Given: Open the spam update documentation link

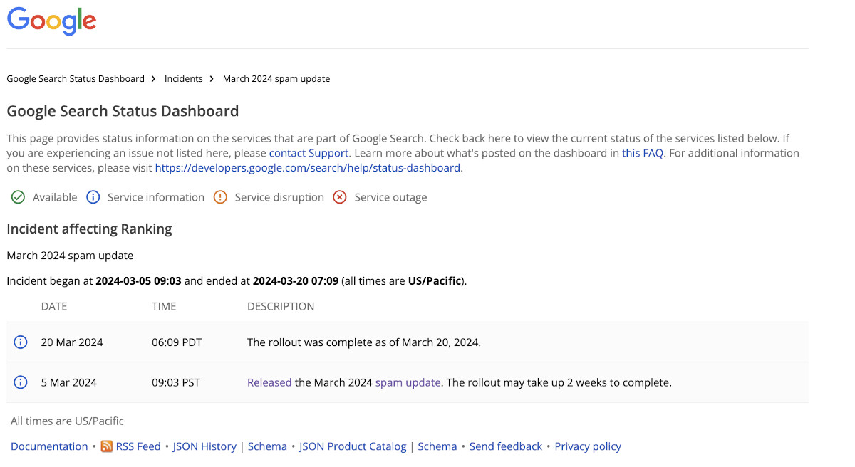Looking at the screenshot, I should point(408,382).
